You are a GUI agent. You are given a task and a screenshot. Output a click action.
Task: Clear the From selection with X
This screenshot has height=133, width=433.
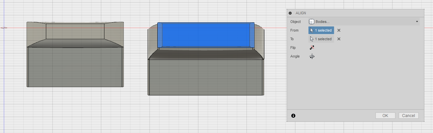coord(339,30)
